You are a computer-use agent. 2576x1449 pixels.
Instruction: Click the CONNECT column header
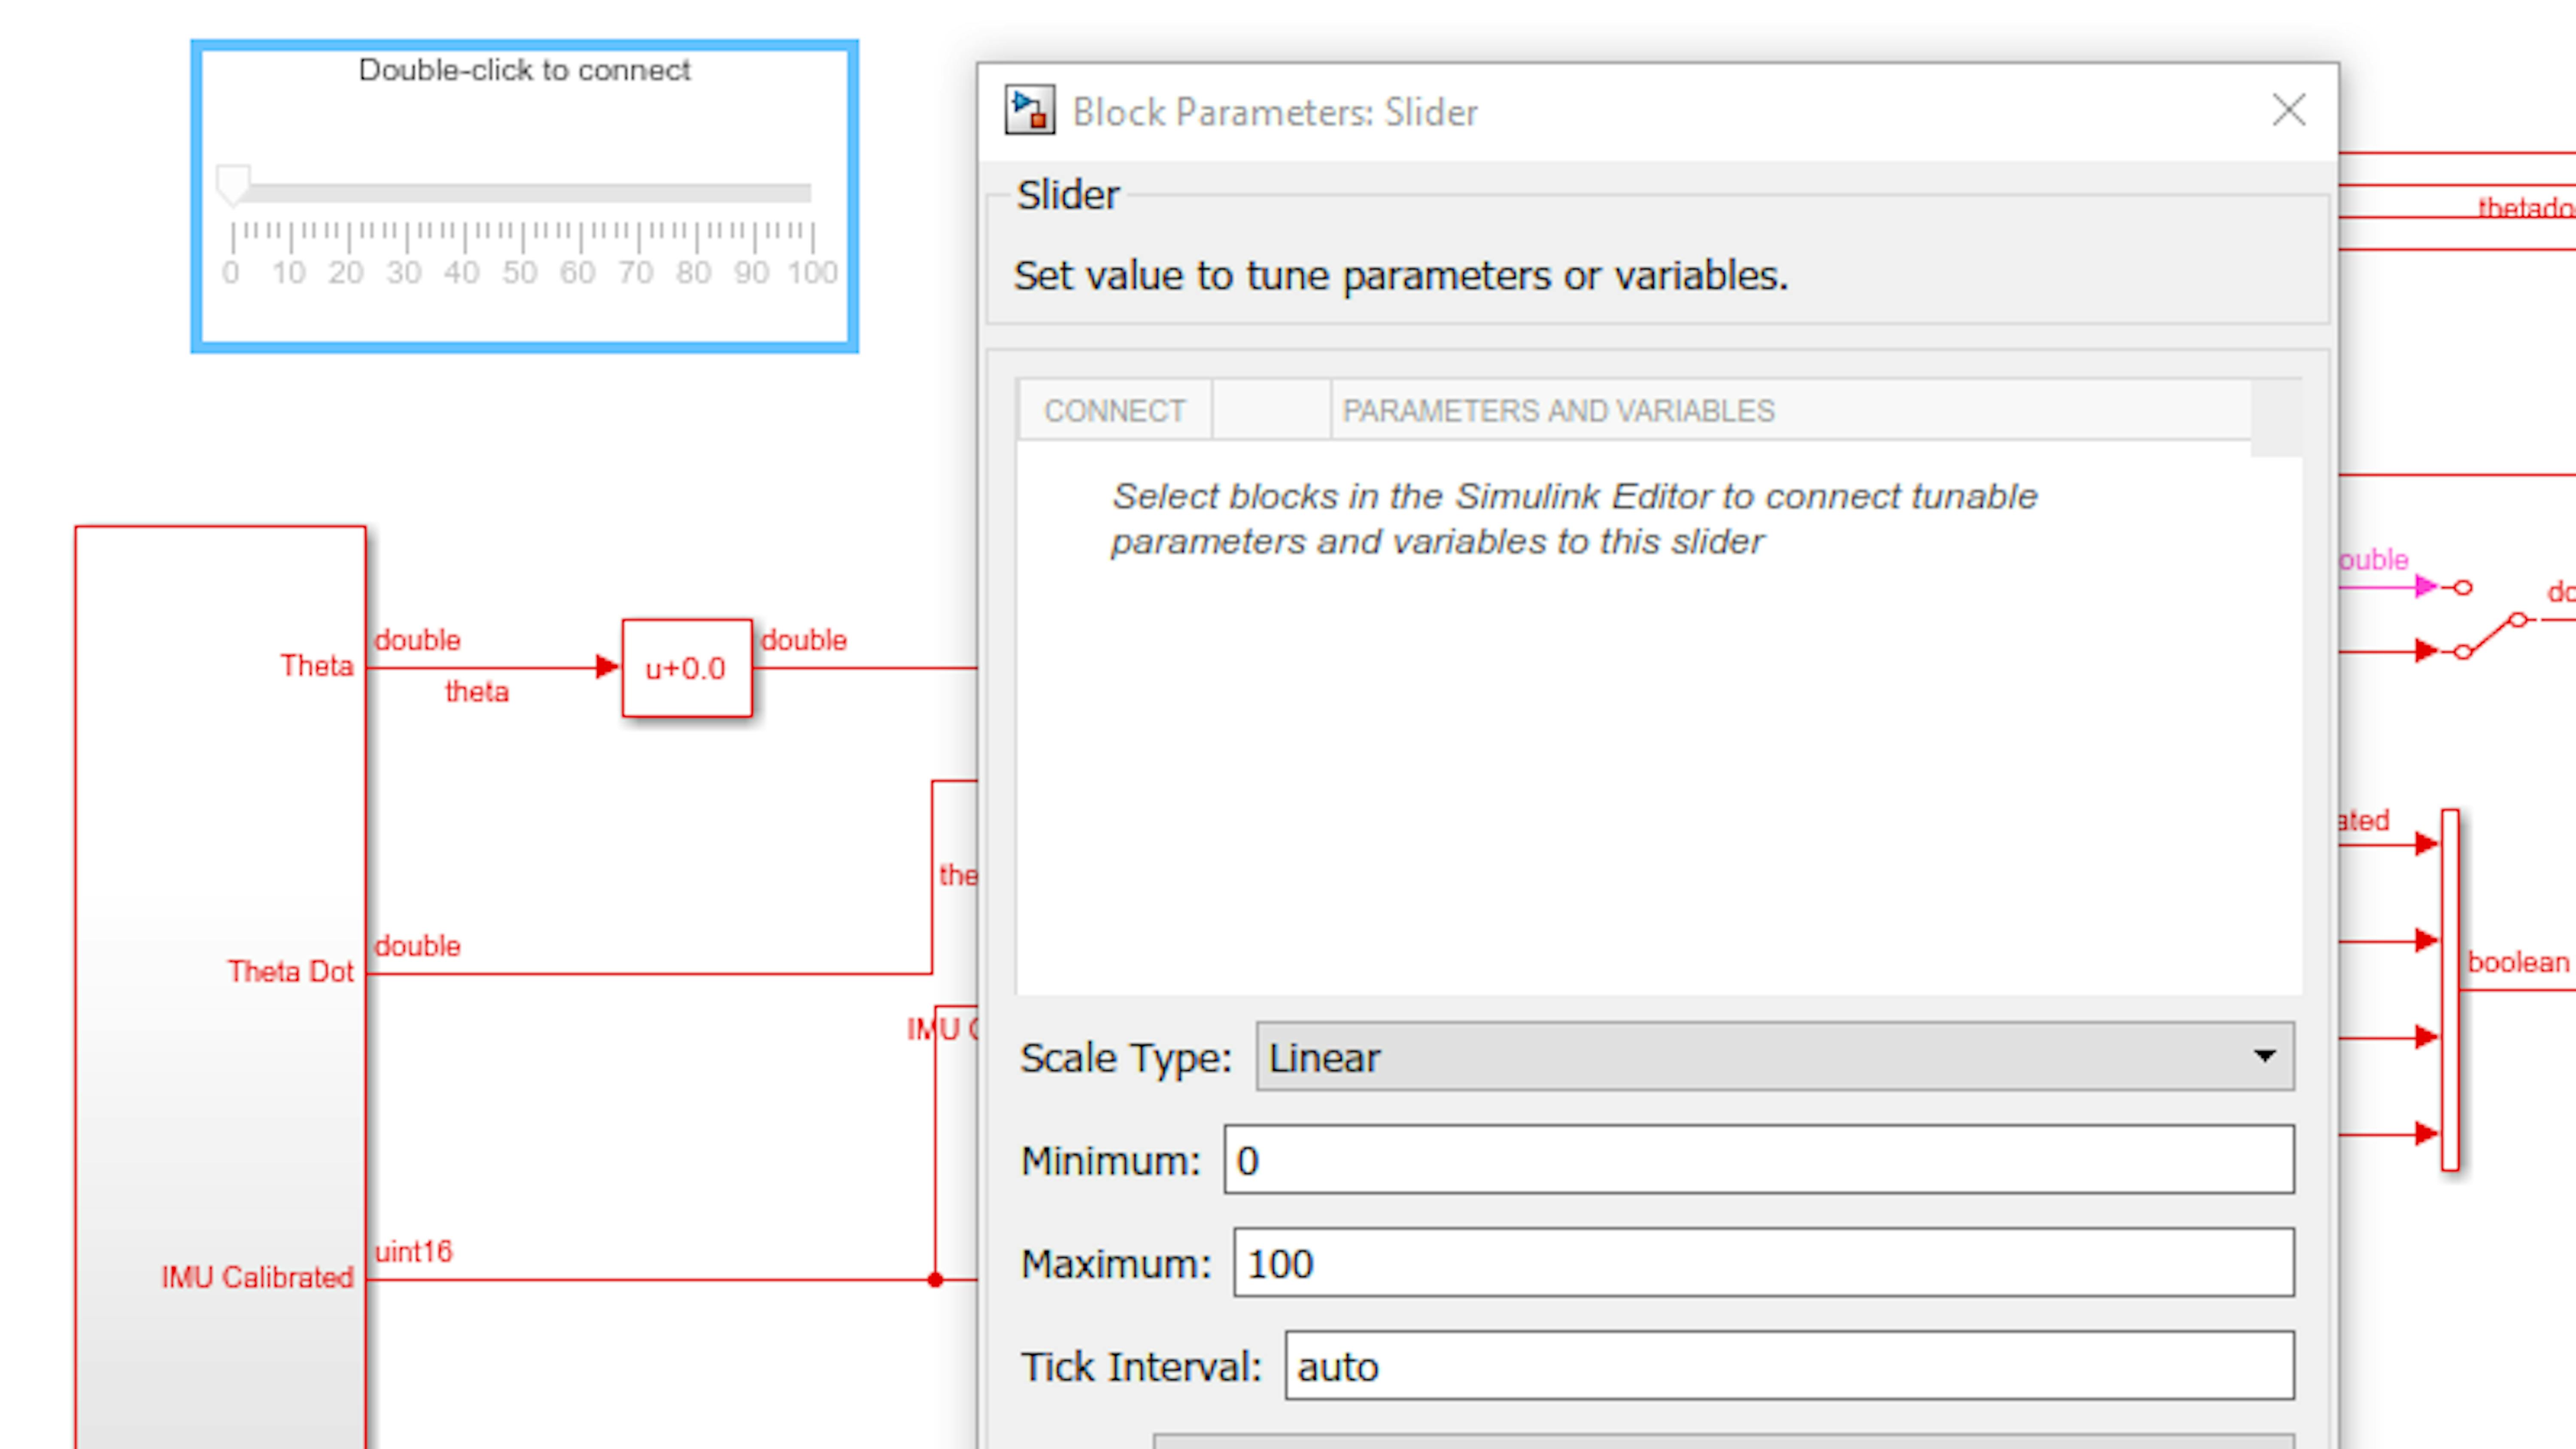(1114, 410)
